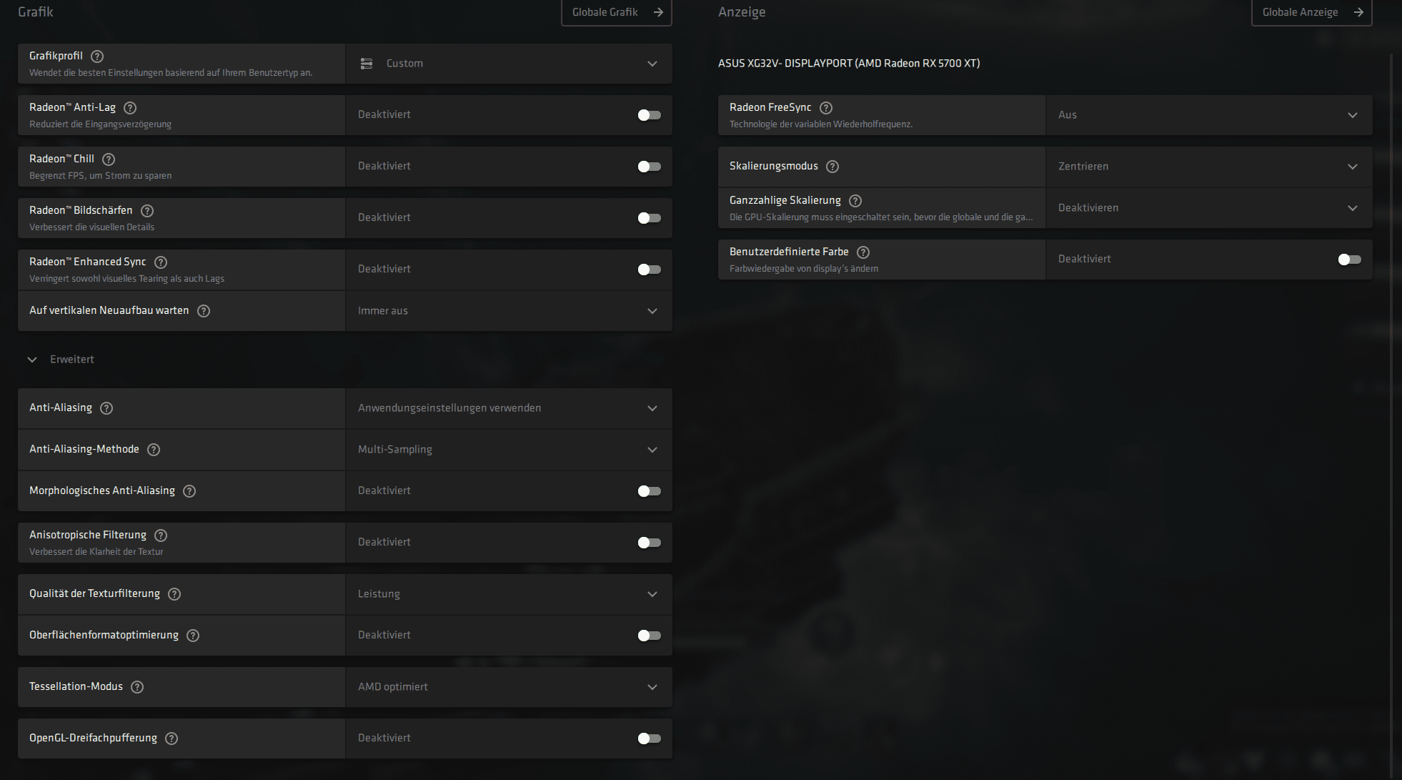Viewport: 1402px width, 780px height.
Task: Show help for Ganzzahlige Skalierung
Action: coord(855,201)
